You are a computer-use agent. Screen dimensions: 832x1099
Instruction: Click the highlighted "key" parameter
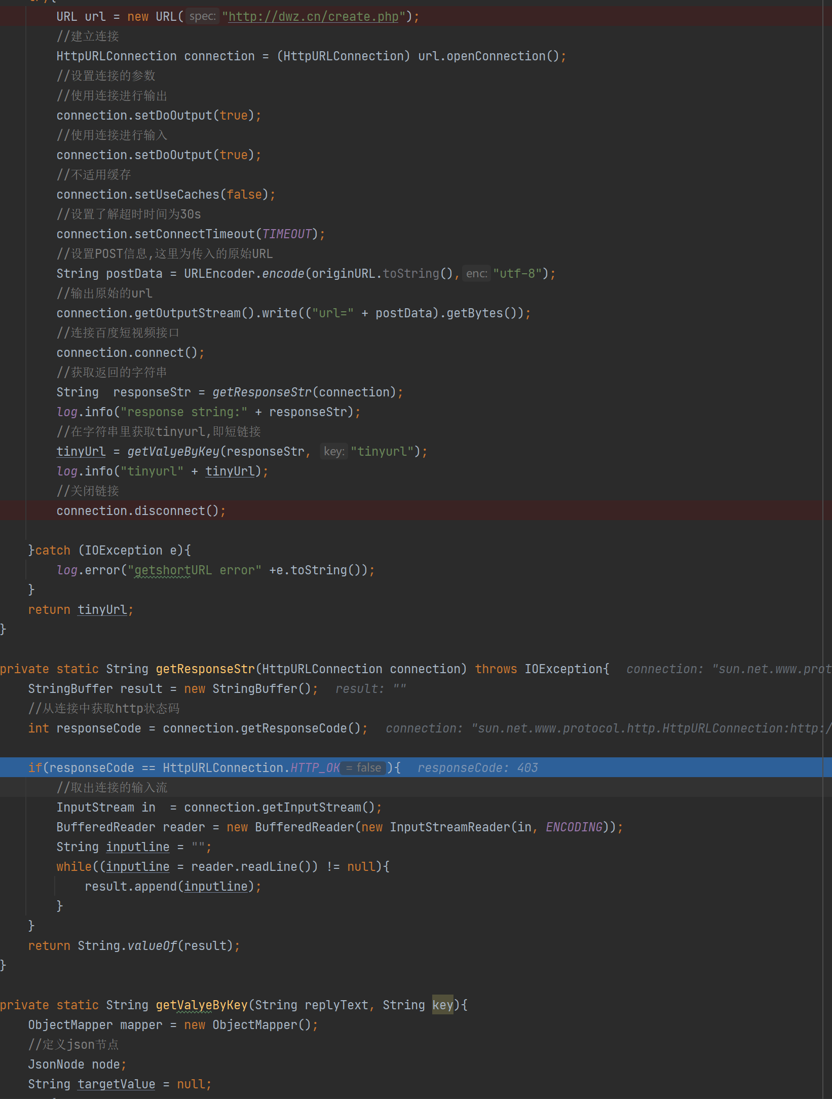[442, 1005]
